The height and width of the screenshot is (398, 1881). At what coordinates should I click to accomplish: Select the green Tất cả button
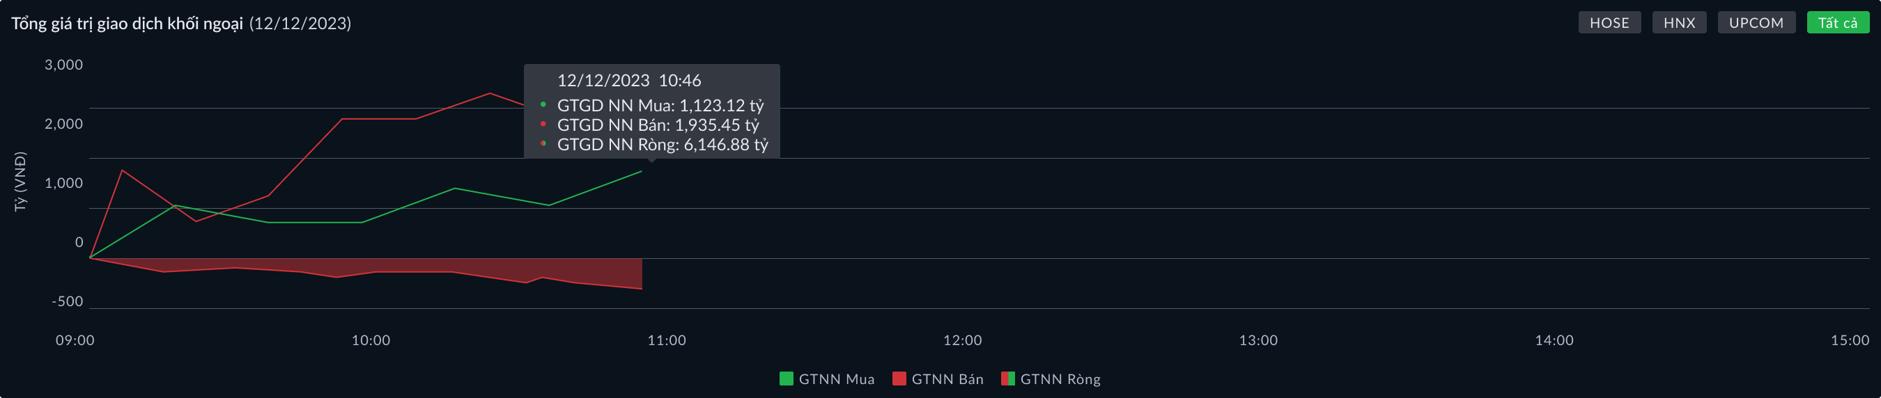point(1837,22)
